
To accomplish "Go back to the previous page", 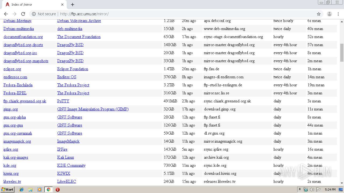I will click(6, 14).
